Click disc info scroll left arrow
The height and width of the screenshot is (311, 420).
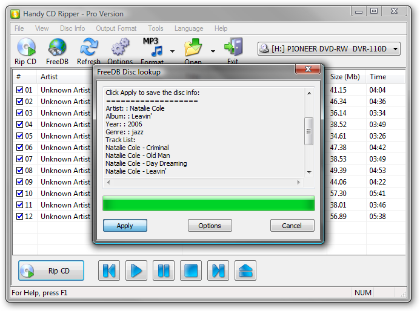(108, 182)
